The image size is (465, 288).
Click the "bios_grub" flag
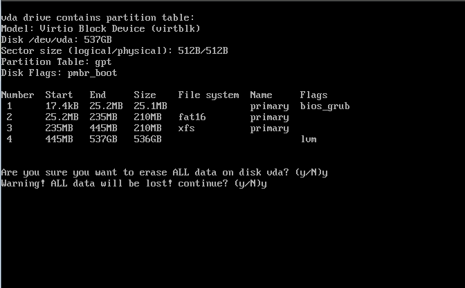(x=325, y=106)
